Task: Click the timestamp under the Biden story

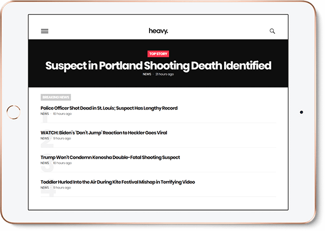Action: [x=62, y=138]
